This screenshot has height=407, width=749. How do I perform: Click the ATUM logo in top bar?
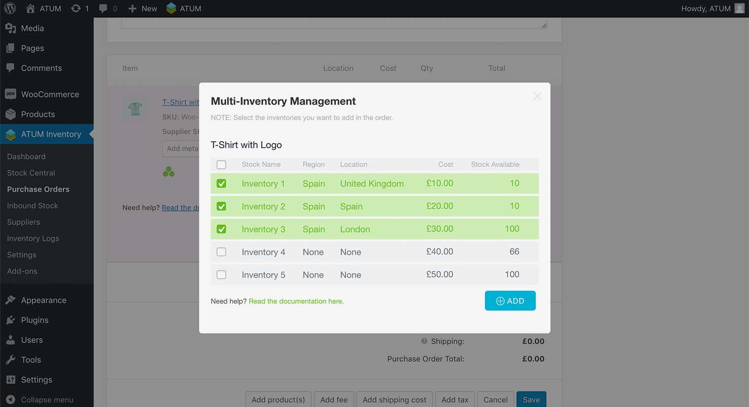click(x=171, y=8)
